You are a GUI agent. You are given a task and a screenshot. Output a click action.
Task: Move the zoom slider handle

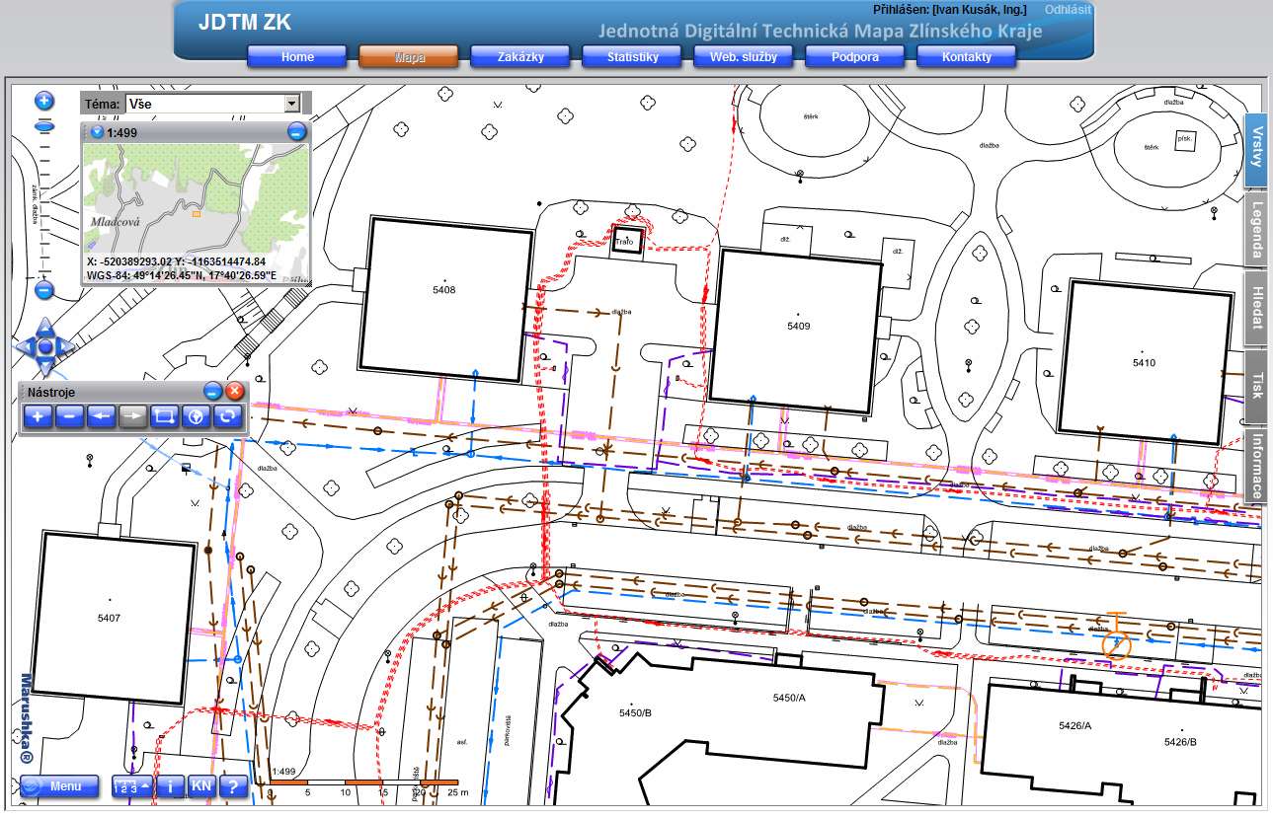coord(44,126)
